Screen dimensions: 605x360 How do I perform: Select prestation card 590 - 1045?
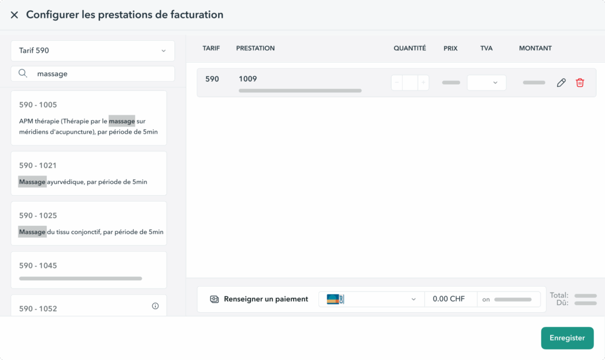[x=89, y=270]
